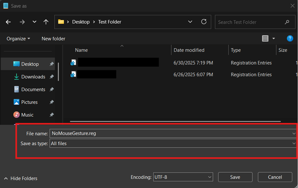Click the pin icon beside Documents
The height and width of the screenshot is (188, 298).
click(x=52, y=89)
